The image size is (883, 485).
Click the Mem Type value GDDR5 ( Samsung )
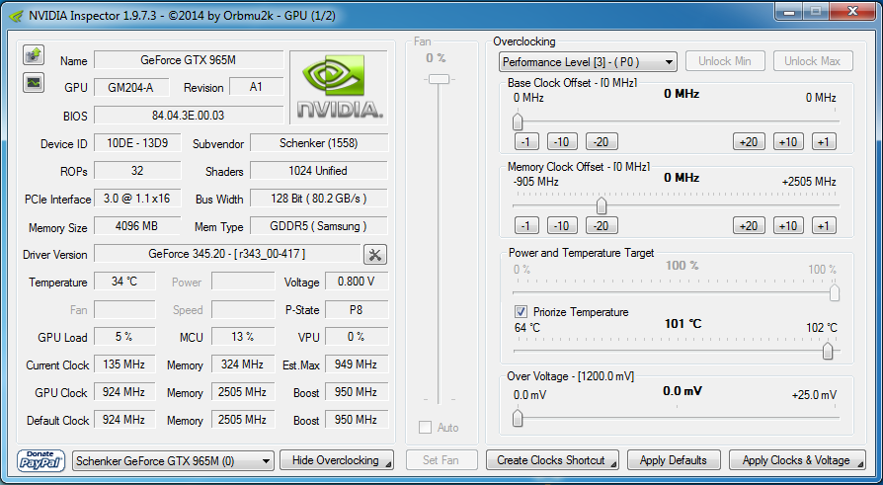click(319, 226)
